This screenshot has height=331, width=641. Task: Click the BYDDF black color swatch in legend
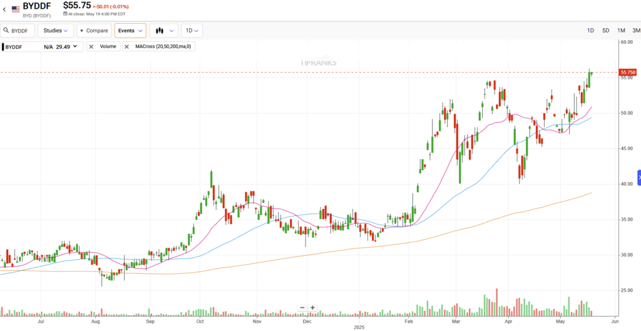[3, 46]
